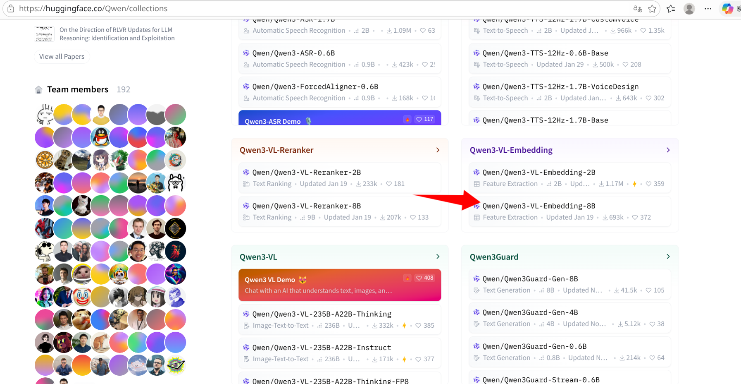Open Qwen/Qwen3-VL-Reranker-2B model
The image size is (741, 384).
[307, 173]
